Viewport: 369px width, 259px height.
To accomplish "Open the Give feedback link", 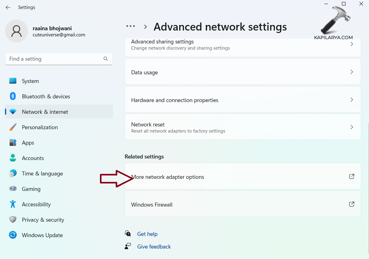I will pos(154,247).
